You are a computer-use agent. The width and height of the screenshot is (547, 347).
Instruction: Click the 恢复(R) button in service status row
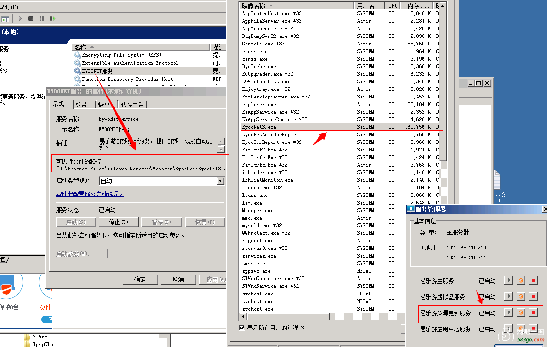point(205,222)
